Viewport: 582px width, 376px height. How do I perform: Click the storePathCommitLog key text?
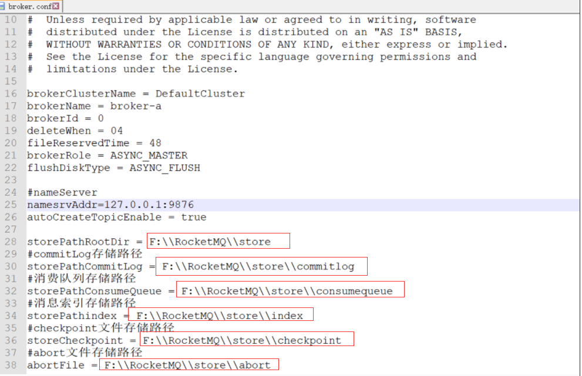click(x=85, y=267)
